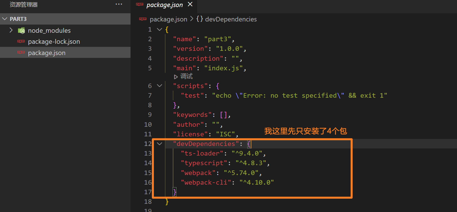Click the npm icon in the breadcrumb bar
Screen dimensions: 457x212
[143, 19]
